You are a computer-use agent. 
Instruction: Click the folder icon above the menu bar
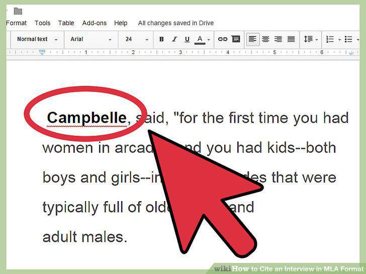pyautogui.click(x=18, y=11)
